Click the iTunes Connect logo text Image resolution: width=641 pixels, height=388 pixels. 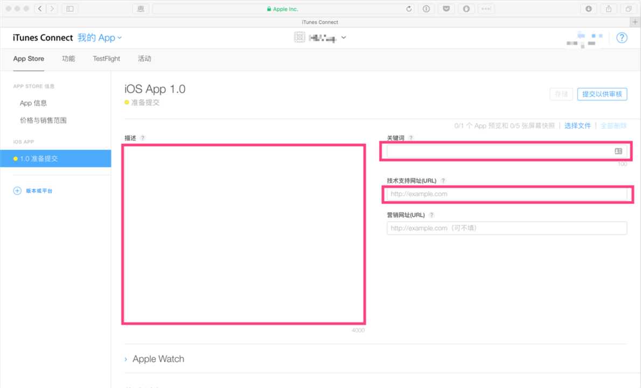(x=43, y=38)
